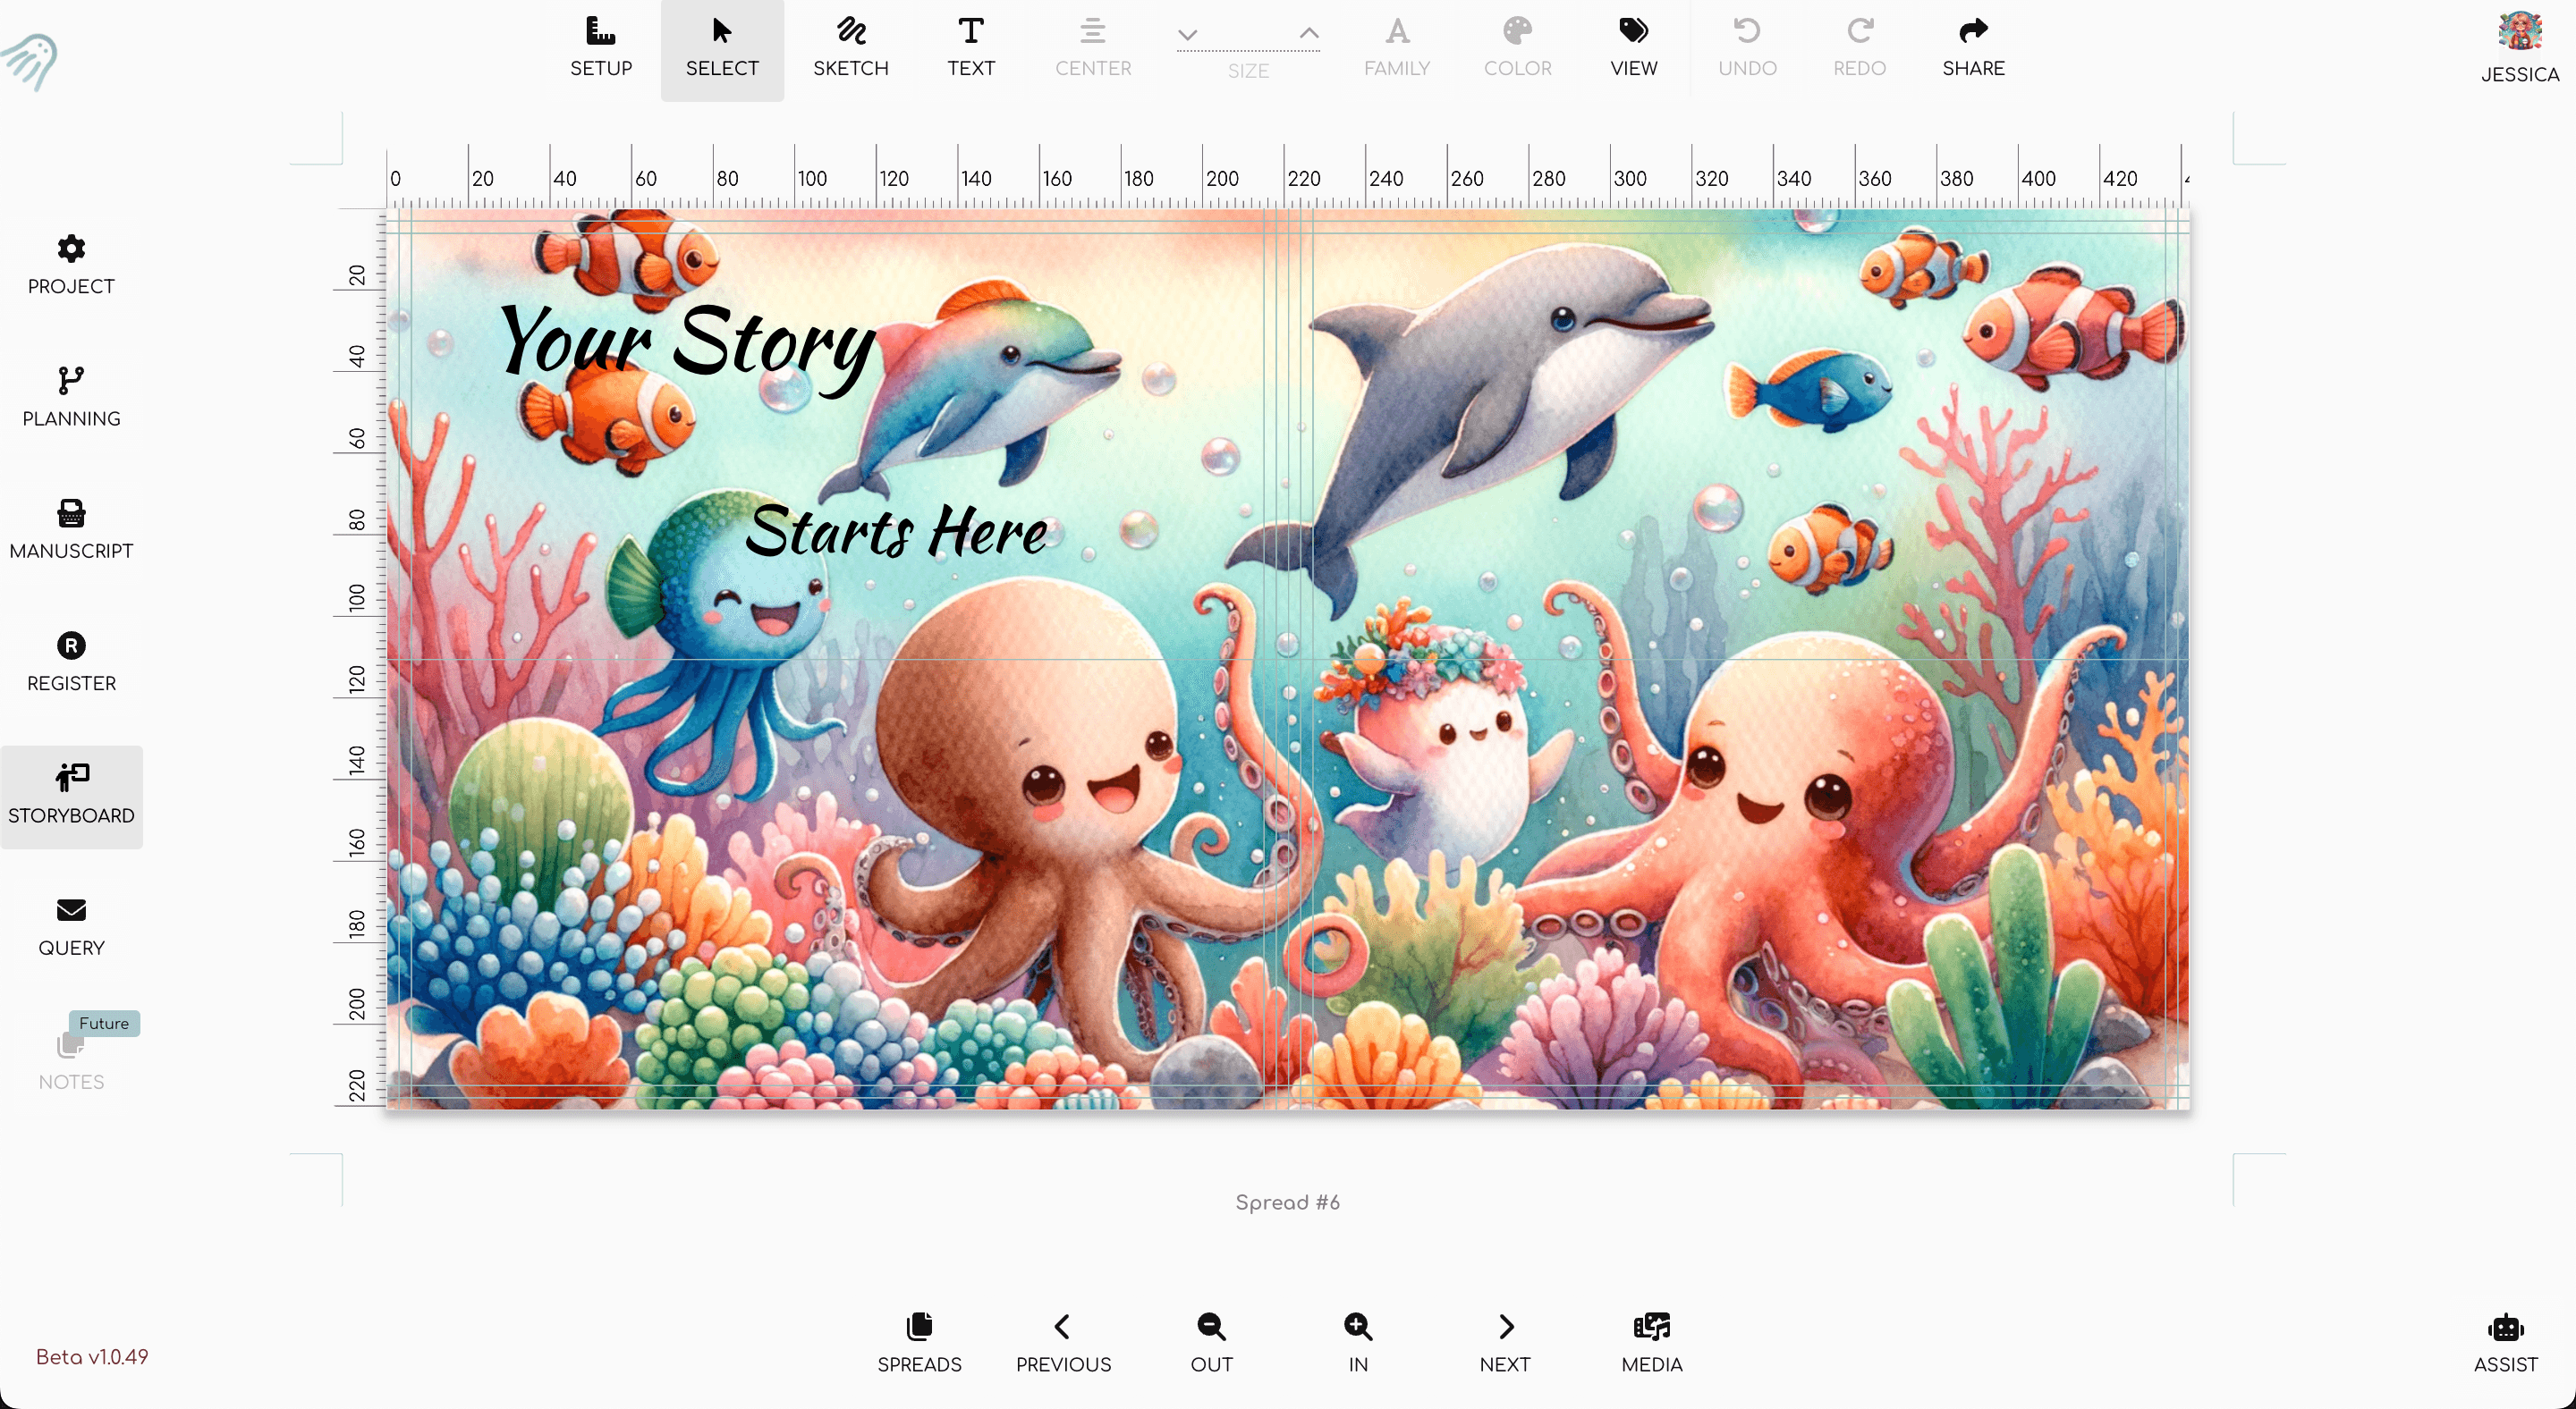Click the Beta v1.0.49 version label
This screenshot has width=2576, height=1409.
pyautogui.click(x=92, y=1356)
